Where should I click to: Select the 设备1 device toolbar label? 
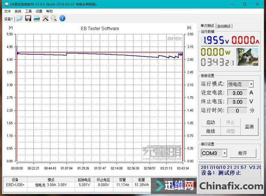8,19
